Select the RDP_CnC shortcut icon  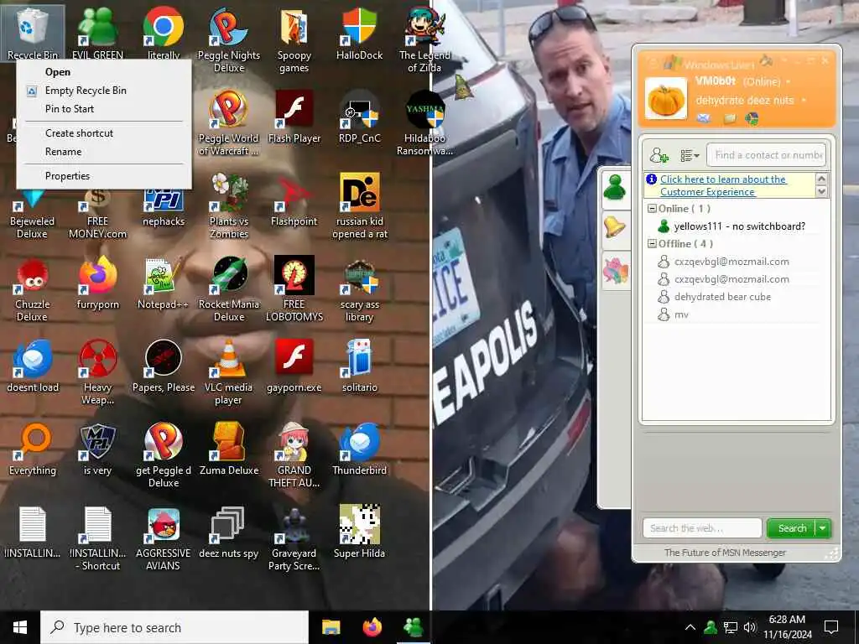point(359,117)
